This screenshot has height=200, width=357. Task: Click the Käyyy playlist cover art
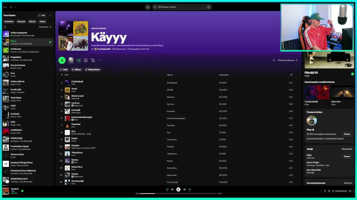tap(73, 36)
